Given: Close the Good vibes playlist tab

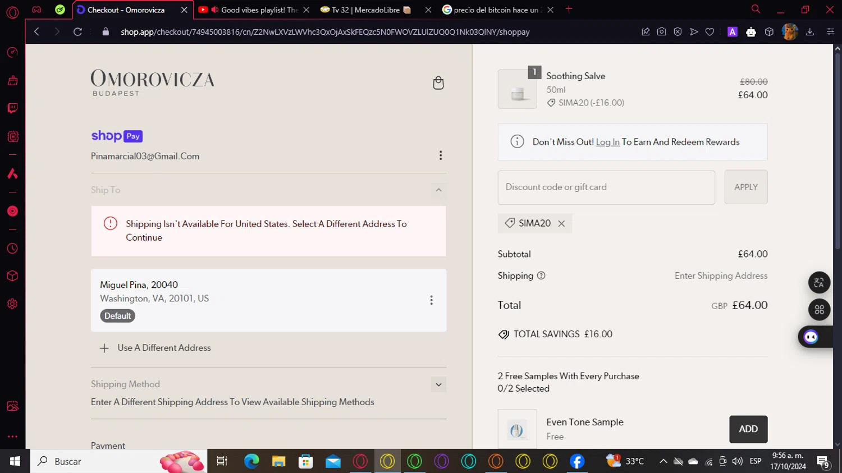Looking at the screenshot, I should [x=306, y=10].
